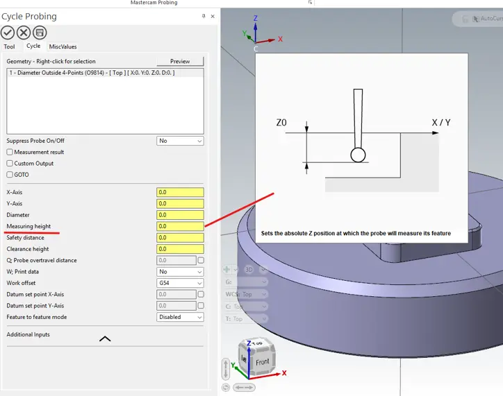Enable Datum set point Y-Axis checkbox
Viewport: 503px width, 396px height.
(201, 306)
